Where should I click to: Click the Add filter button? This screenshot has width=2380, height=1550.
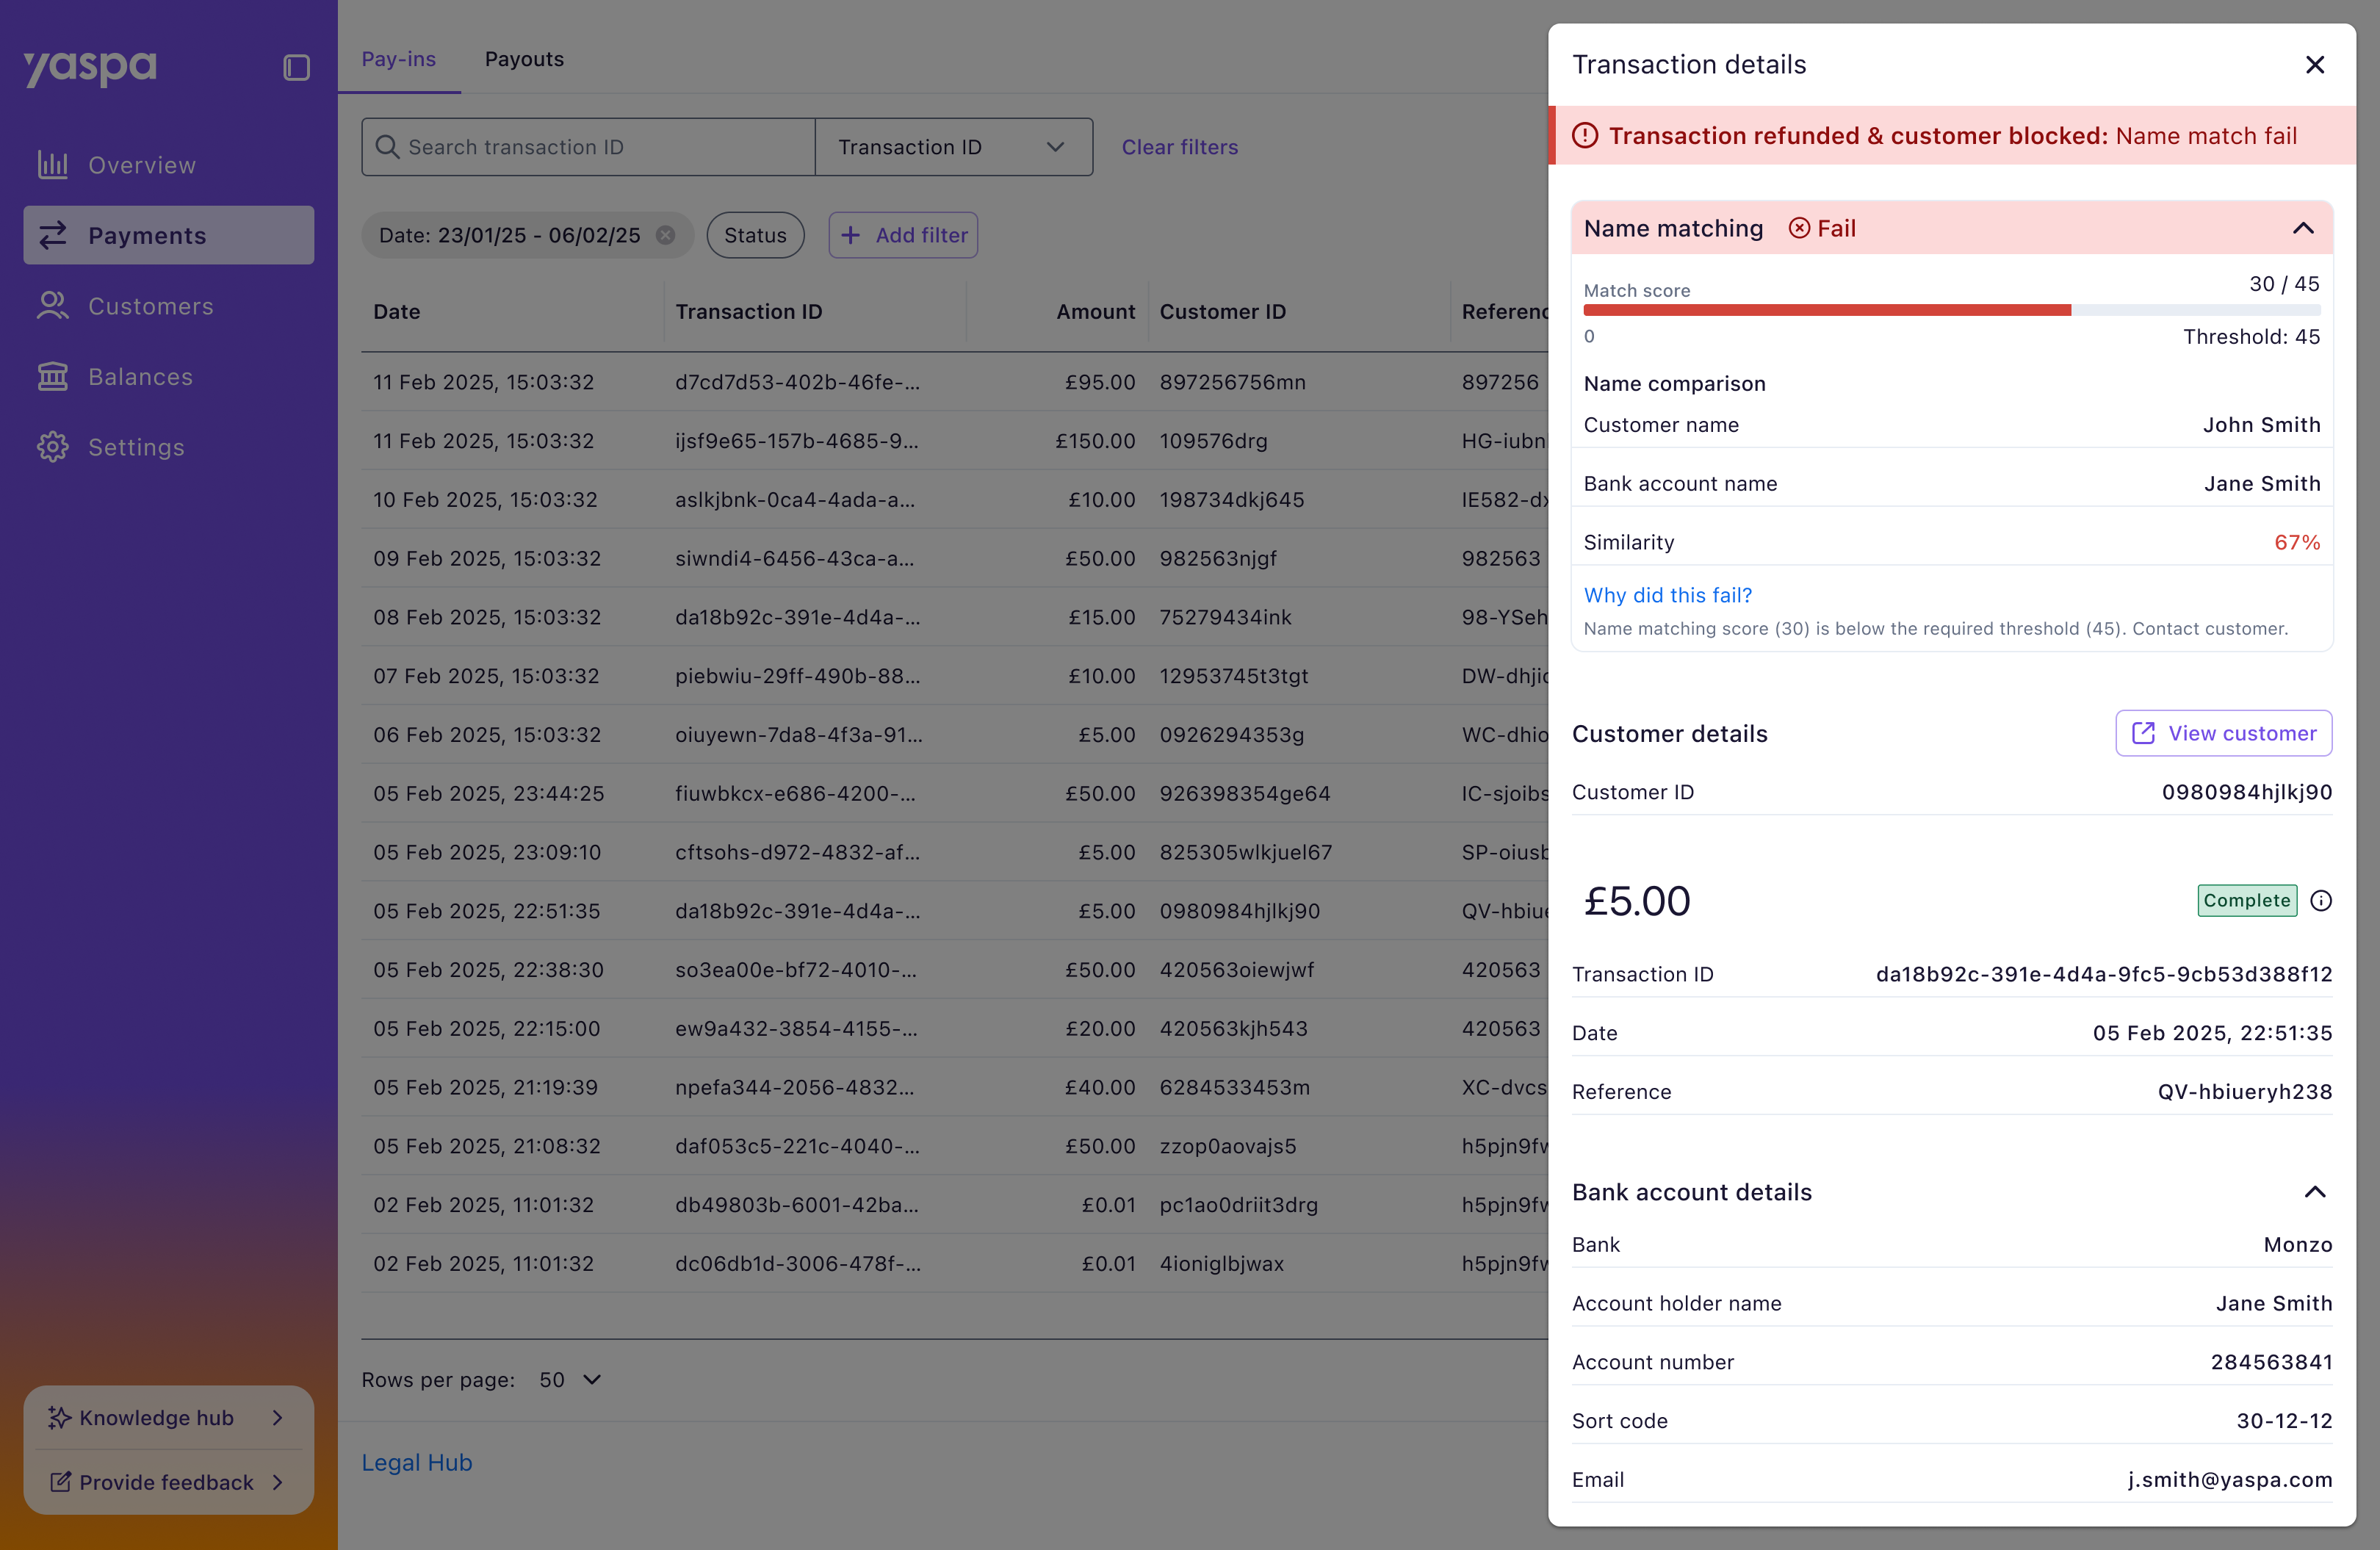click(903, 235)
